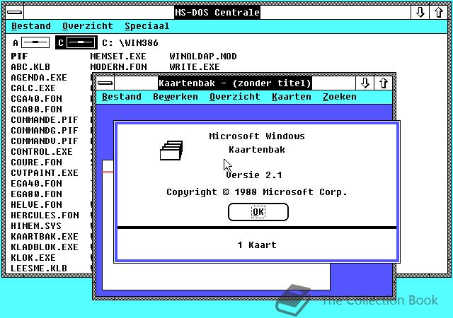Image resolution: width=453 pixels, height=318 pixels.
Task: Select CGA80.FON in file list
Action: (x=36, y=110)
